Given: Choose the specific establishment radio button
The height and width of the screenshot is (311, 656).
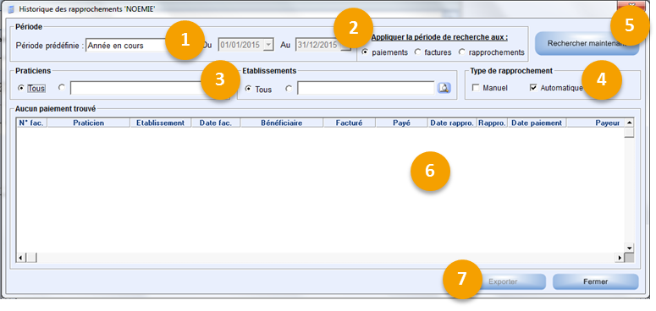Looking at the screenshot, I should [289, 89].
